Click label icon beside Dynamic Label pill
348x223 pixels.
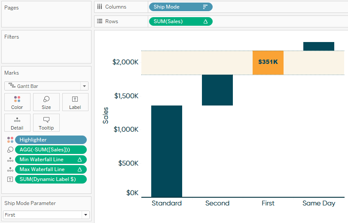pyautogui.click(x=10, y=179)
